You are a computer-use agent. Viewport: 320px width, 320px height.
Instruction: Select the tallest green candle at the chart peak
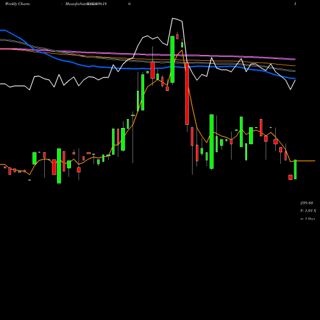click(x=172, y=60)
